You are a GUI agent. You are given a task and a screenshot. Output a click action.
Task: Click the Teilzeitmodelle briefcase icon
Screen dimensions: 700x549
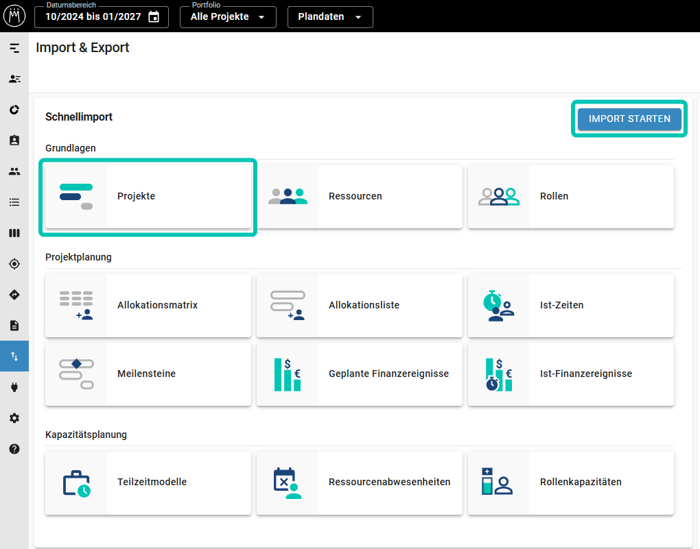[x=76, y=483]
